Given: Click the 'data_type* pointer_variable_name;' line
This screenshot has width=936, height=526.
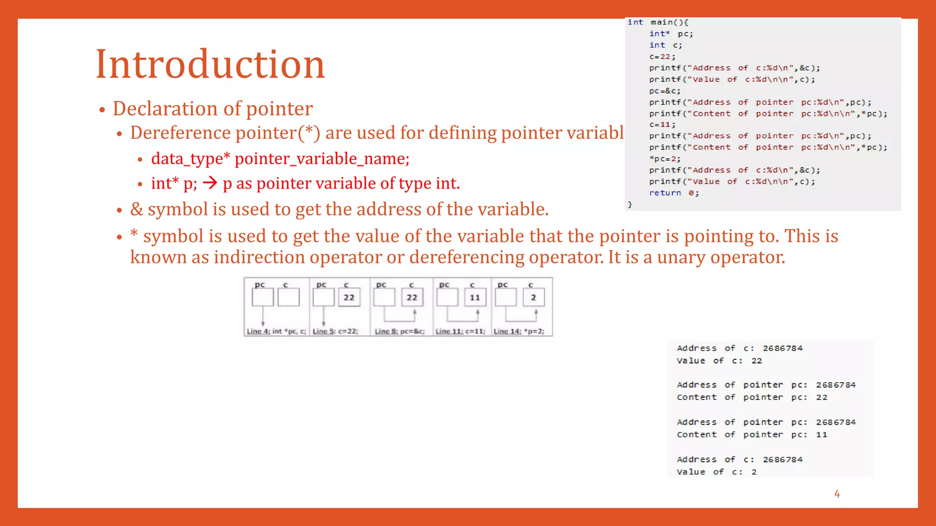Looking at the screenshot, I should pos(280,159).
